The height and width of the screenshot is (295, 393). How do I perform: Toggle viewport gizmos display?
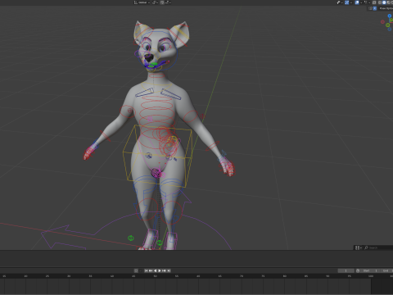click(x=346, y=2)
